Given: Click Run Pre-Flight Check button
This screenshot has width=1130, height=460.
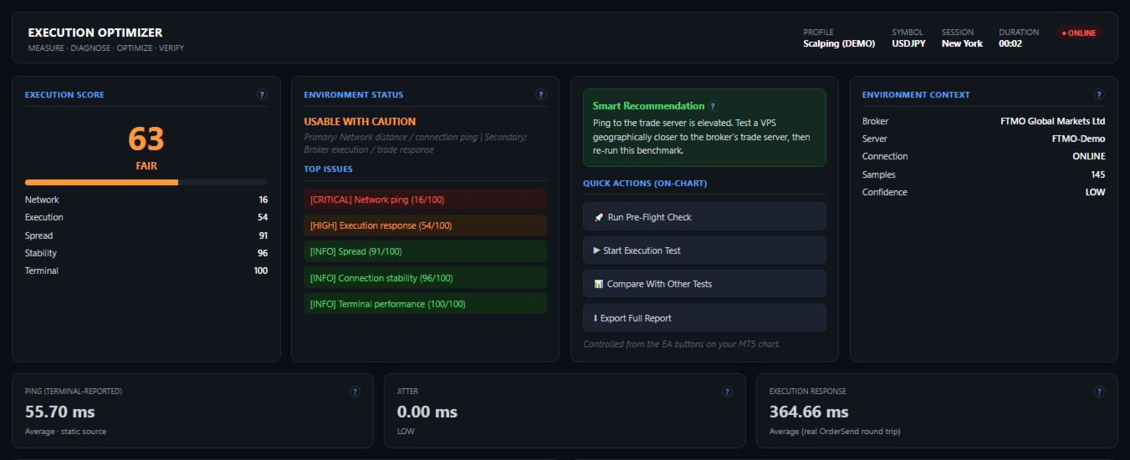Looking at the screenshot, I should click(x=704, y=216).
